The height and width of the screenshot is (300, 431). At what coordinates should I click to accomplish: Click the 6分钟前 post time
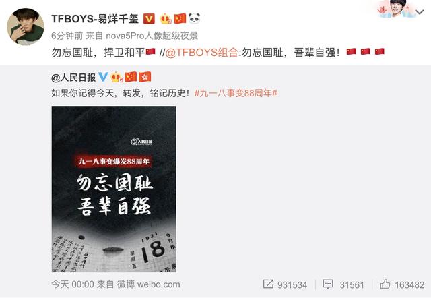tap(67, 36)
